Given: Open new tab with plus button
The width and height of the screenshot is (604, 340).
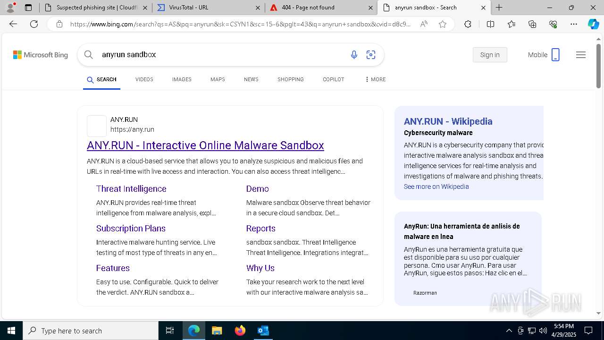Looking at the screenshot, I should (x=499, y=8).
